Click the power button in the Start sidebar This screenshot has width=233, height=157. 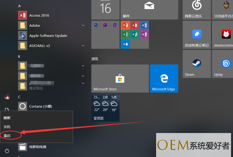click(7, 150)
